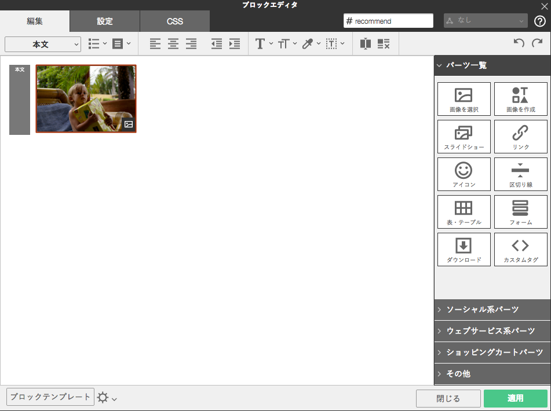551x411 pixels.
Task: Select the child photo in the editor
Action: point(86,98)
